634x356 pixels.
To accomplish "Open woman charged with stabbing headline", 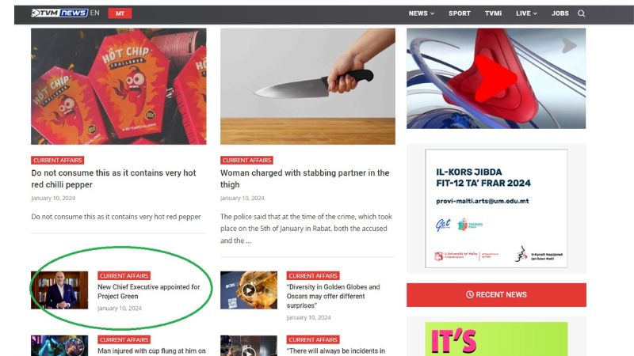I will click(x=305, y=179).
